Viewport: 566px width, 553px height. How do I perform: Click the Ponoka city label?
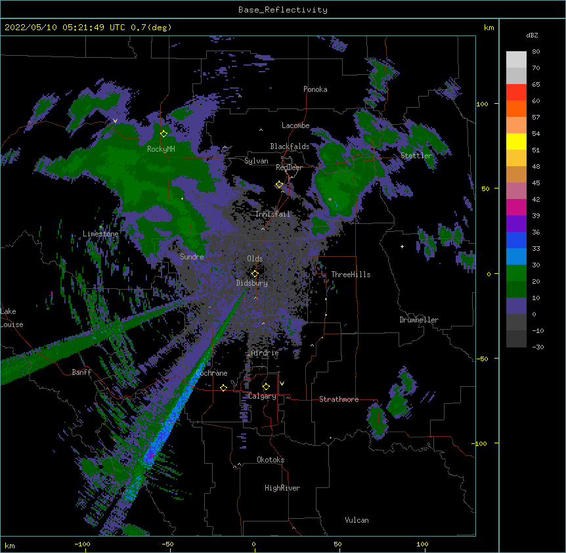(315, 89)
